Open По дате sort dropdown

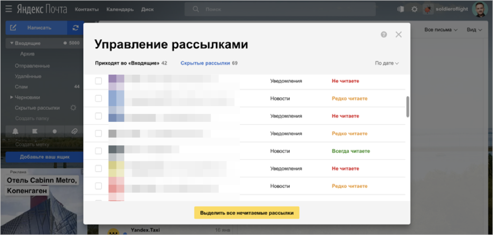(x=387, y=63)
